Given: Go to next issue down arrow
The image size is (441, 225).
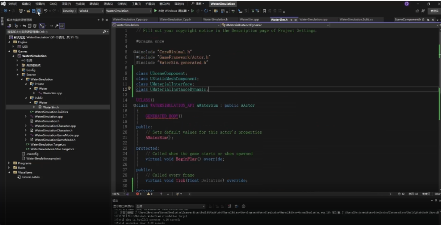Looking at the screenshot, I should coord(168,194).
